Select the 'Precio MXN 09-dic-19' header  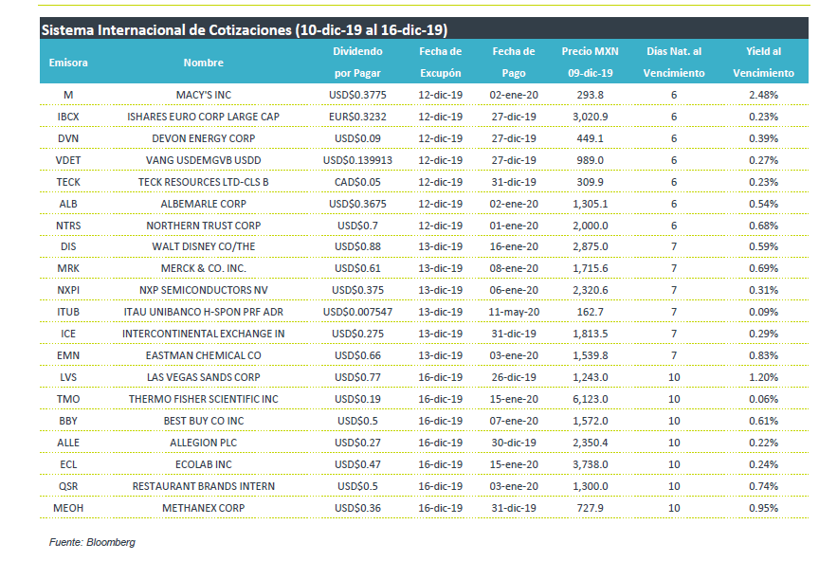[x=591, y=63]
